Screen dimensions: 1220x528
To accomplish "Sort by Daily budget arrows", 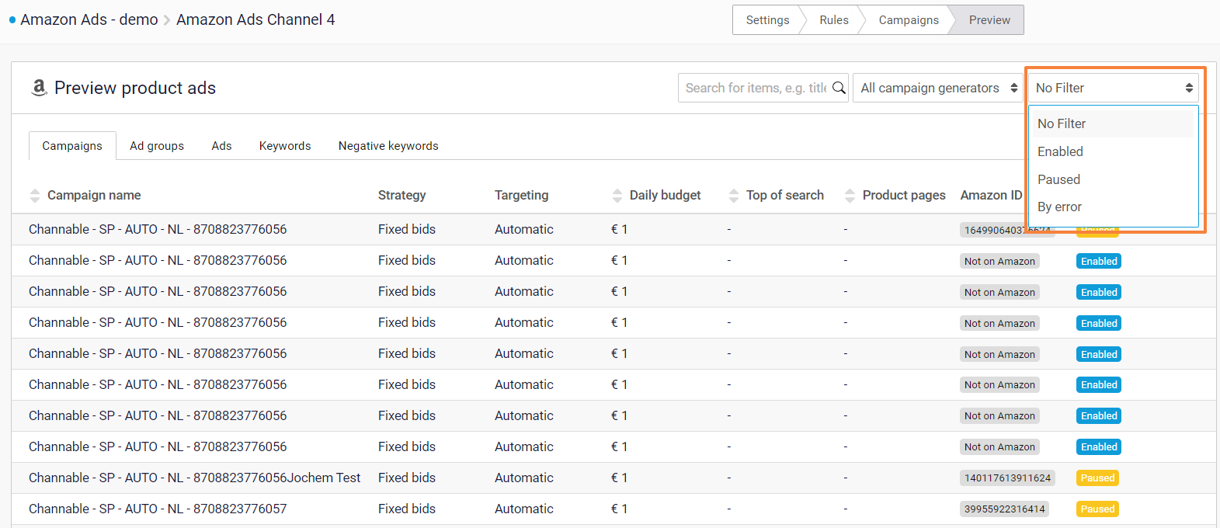I will (617, 196).
